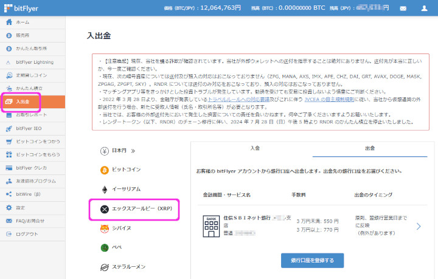Select the ビットコイン currency entry
The height and width of the screenshot is (279, 438).
(x=126, y=170)
